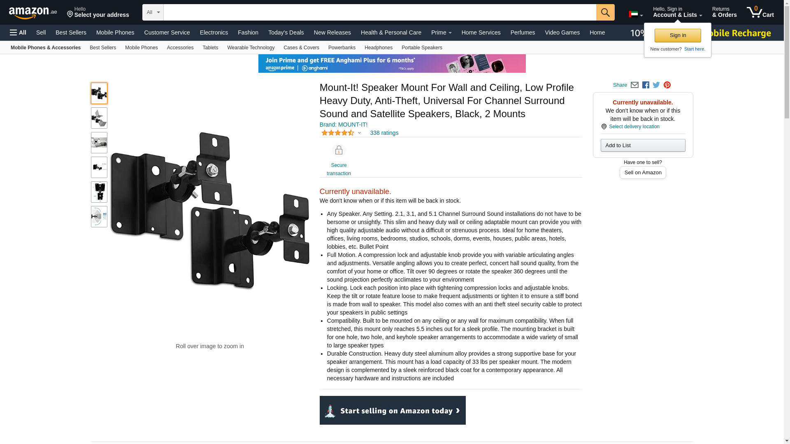Share product via email icon
790x444 pixels.
634,85
